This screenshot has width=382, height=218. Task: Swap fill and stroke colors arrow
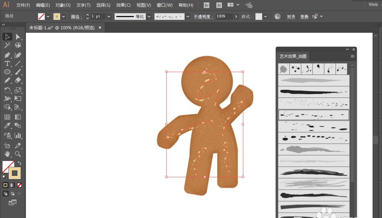pyautogui.click(x=19, y=163)
